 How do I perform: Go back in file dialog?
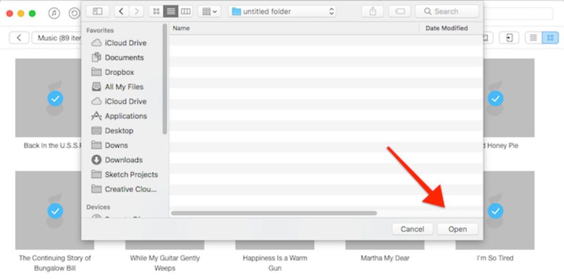click(x=122, y=11)
